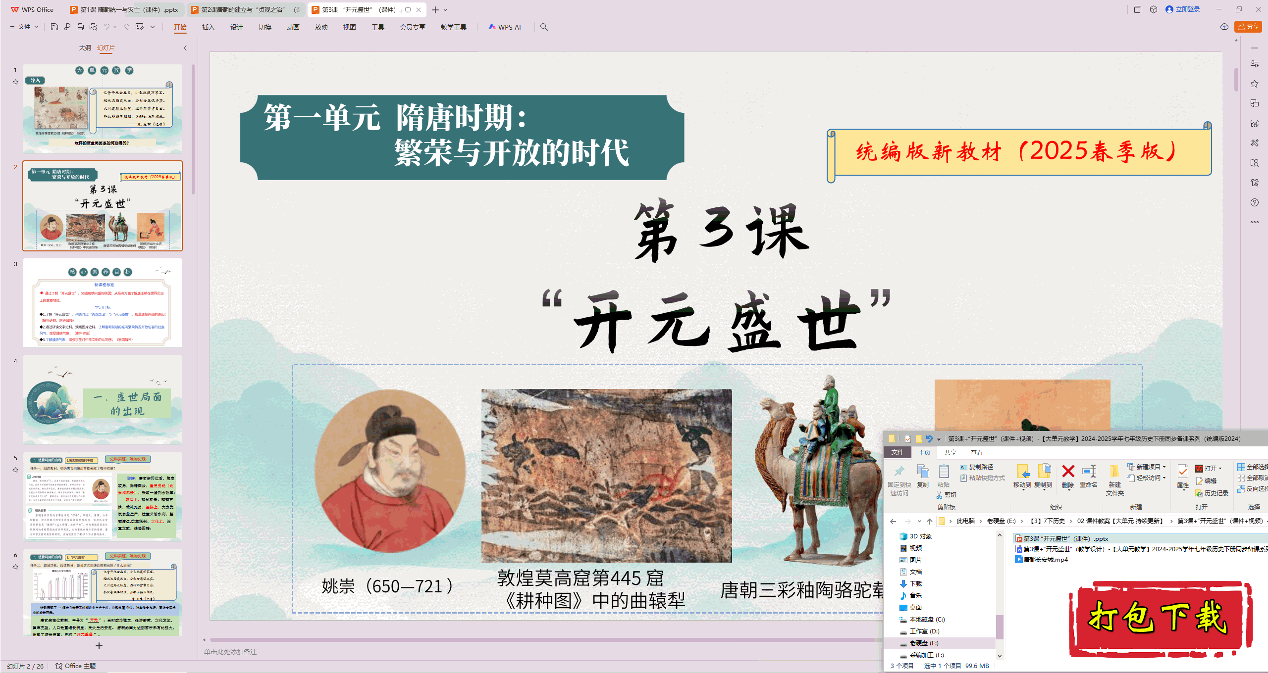Click Explorer's back navigation arrow
The height and width of the screenshot is (673, 1268).
coord(893,521)
